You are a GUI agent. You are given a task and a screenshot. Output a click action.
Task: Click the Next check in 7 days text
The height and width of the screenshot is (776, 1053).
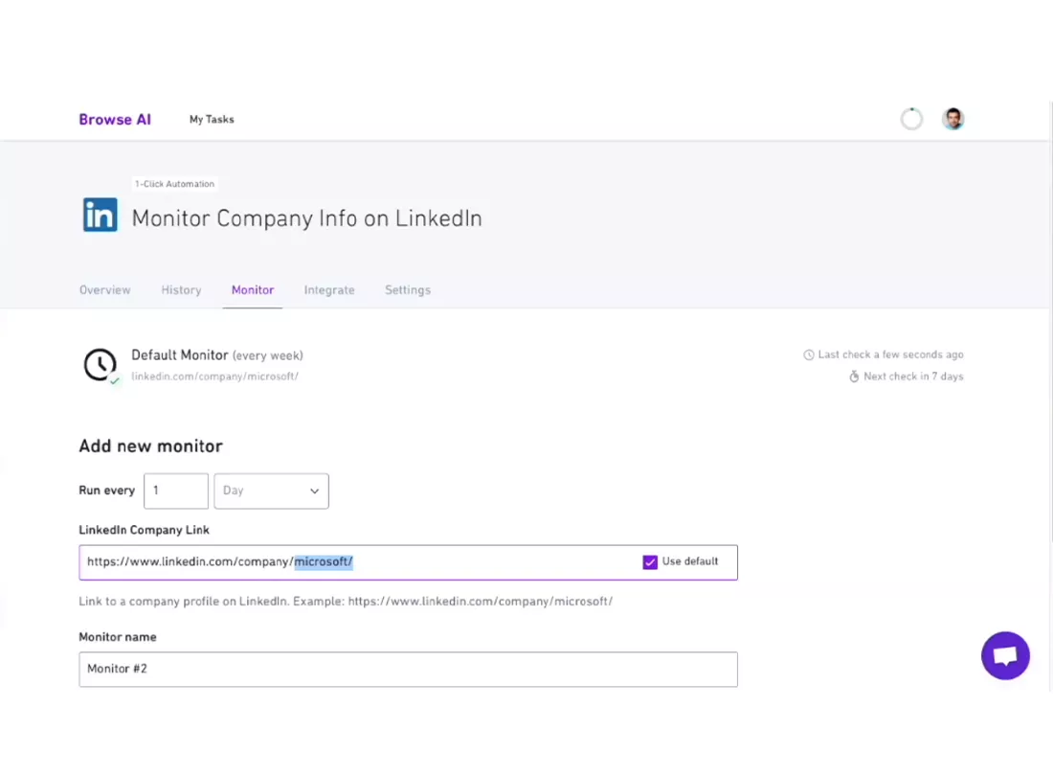click(913, 377)
